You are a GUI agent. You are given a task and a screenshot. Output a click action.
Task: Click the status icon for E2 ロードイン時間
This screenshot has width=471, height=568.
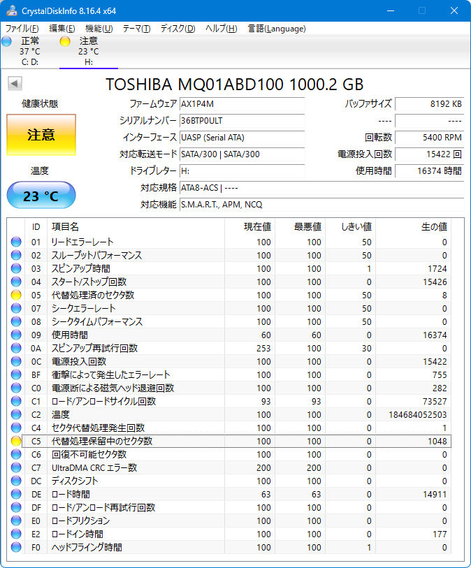[16, 534]
